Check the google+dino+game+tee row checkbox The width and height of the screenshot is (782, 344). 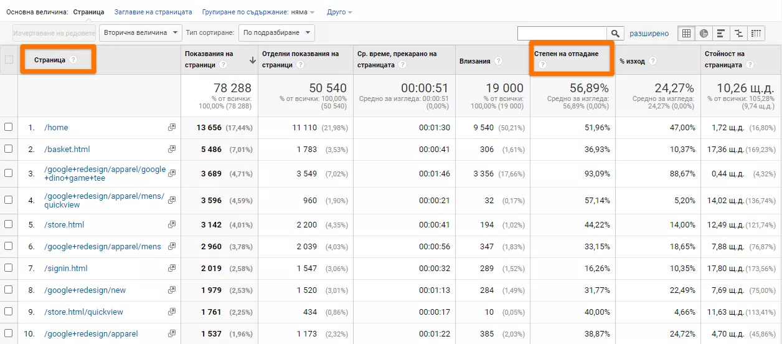[9, 173]
